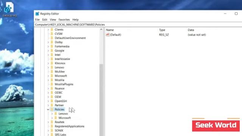
Task: Select the CVSM folder icon
Action: pos(52,34)
